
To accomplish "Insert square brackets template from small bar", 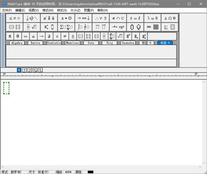I will click(88, 36).
